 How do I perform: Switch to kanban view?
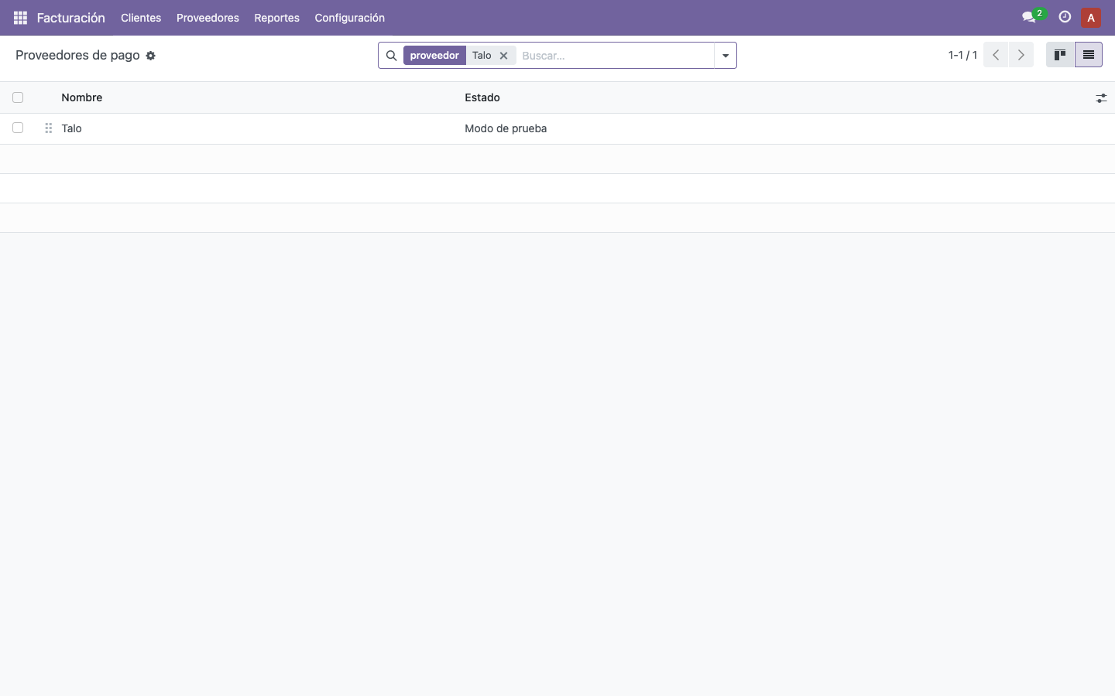1060,55
